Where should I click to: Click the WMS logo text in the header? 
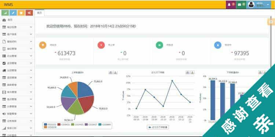pos(8,5)
